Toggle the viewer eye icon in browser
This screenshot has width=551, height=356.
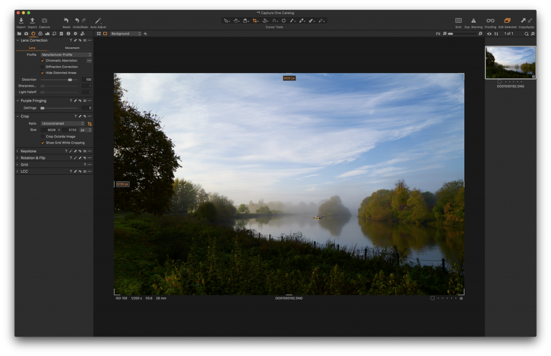point(489,34)
